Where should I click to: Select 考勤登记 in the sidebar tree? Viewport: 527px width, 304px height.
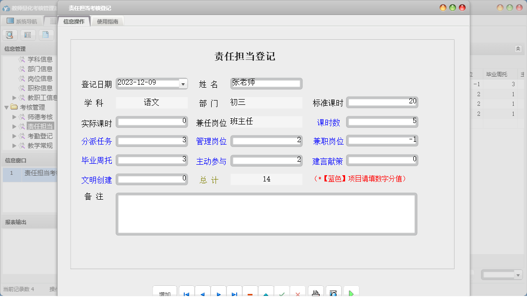tap(41, 136)
